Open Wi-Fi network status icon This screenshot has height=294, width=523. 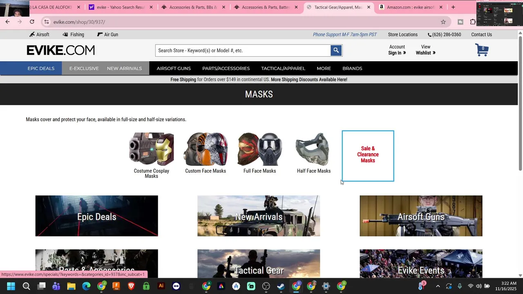coord(471,286)
